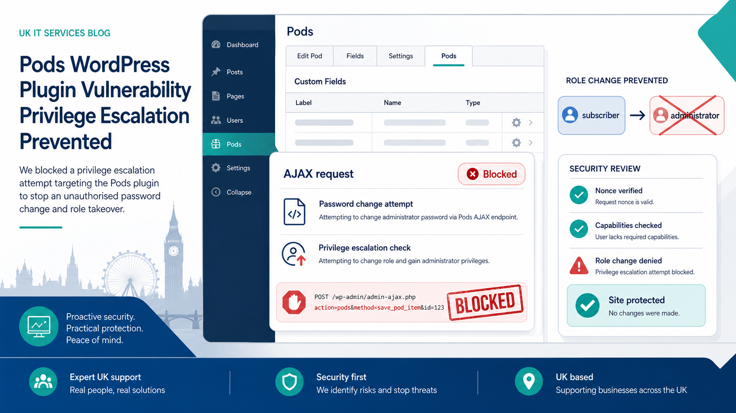Click the Privilege escalation check title

[x=364, y=248]
